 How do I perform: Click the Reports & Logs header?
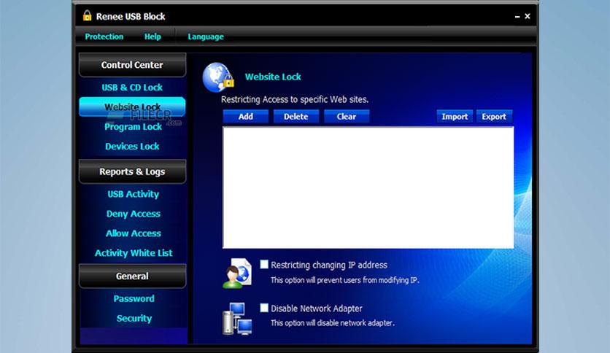(x=132, y=171)
